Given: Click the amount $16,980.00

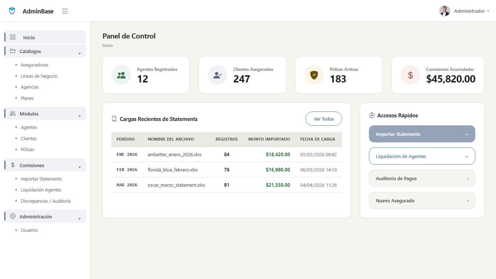Looking at the screenshot, I should pyautogui.click(x=278, y=170).
